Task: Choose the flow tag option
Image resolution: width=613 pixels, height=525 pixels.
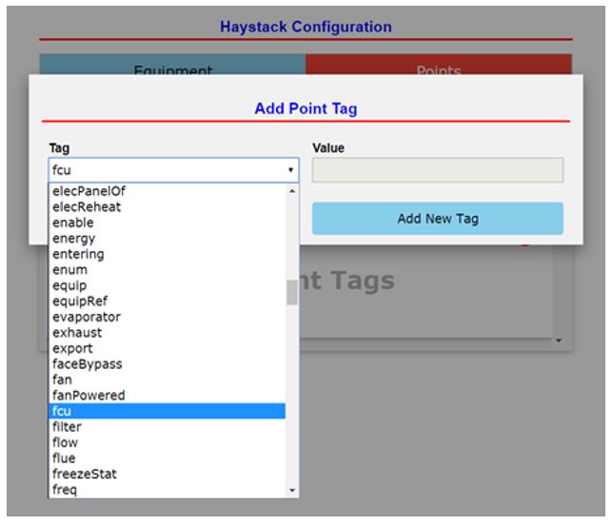Action: click(x=168, y=442)
